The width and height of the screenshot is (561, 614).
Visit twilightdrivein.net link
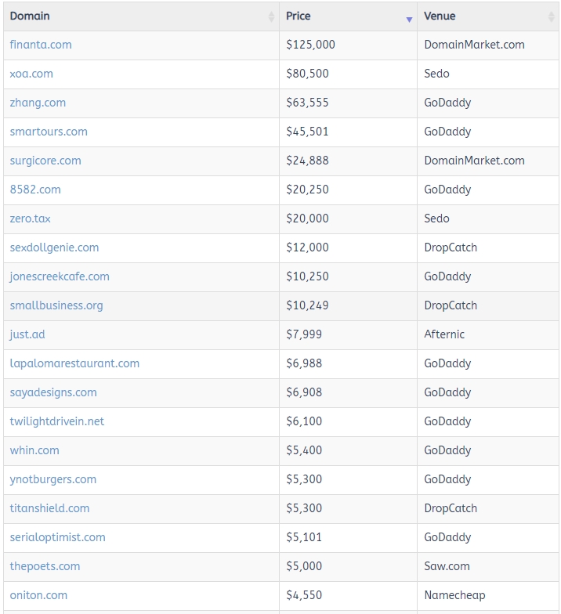coord(56,421)
